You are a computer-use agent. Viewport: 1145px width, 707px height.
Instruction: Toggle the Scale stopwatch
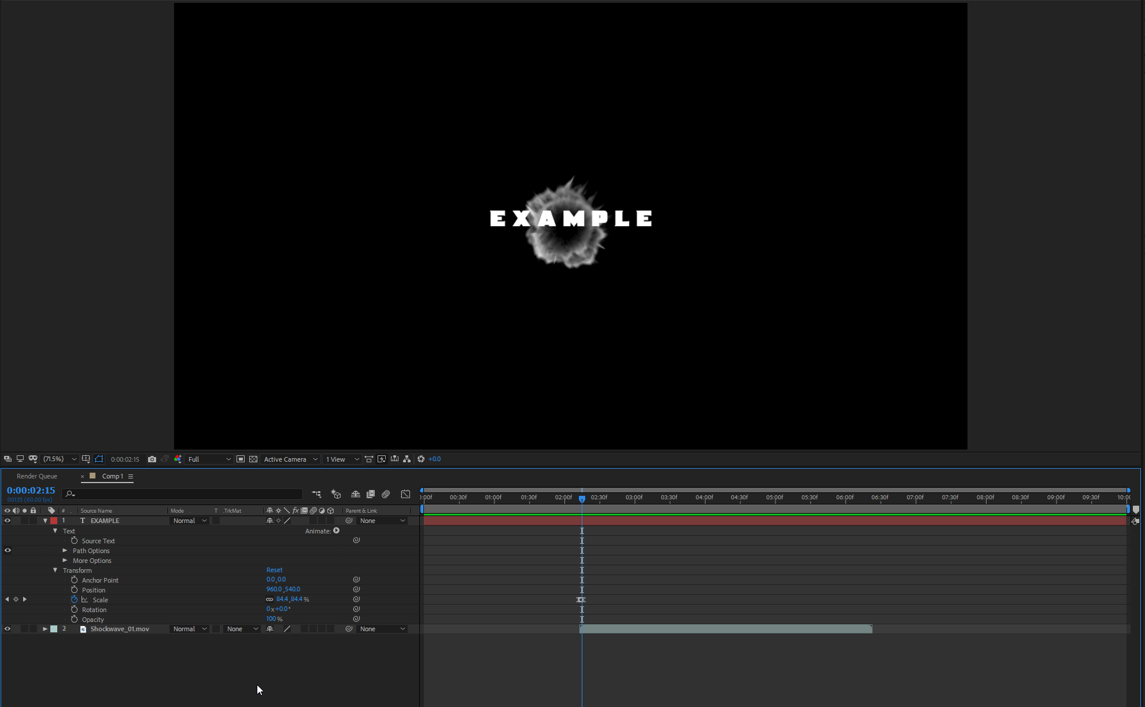click(74, 599)
